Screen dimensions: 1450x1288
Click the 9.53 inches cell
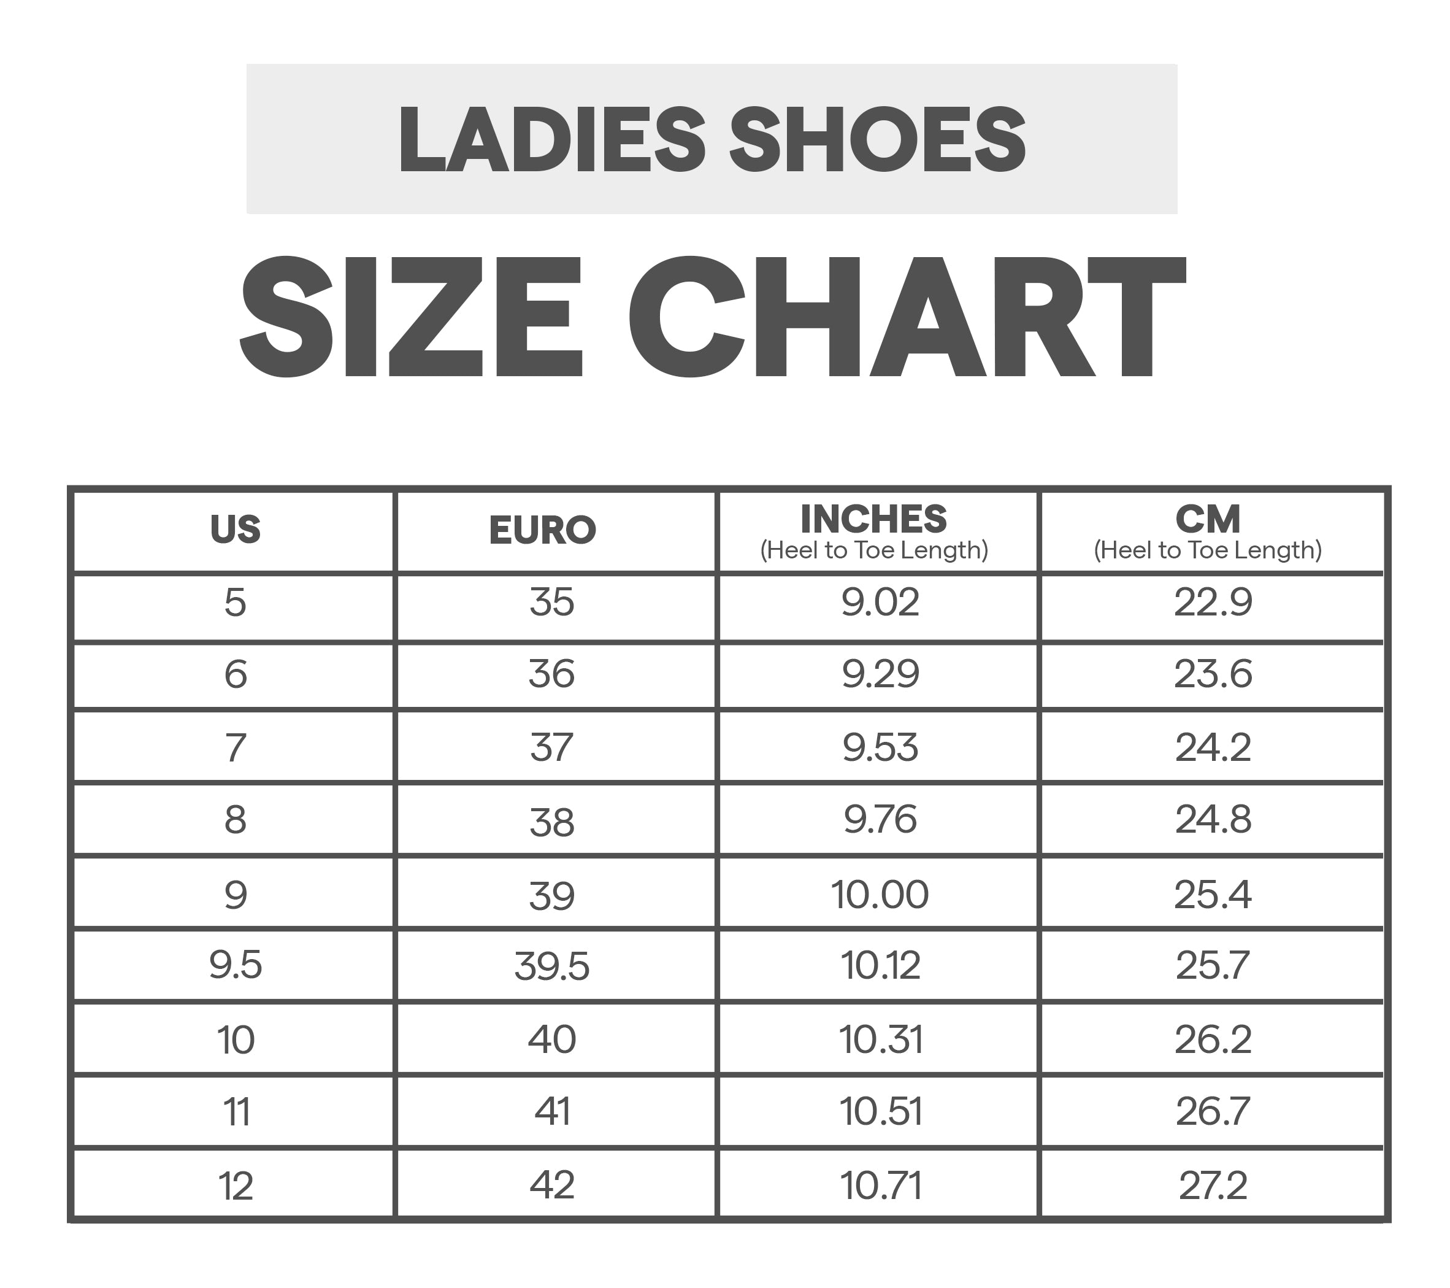880,748
